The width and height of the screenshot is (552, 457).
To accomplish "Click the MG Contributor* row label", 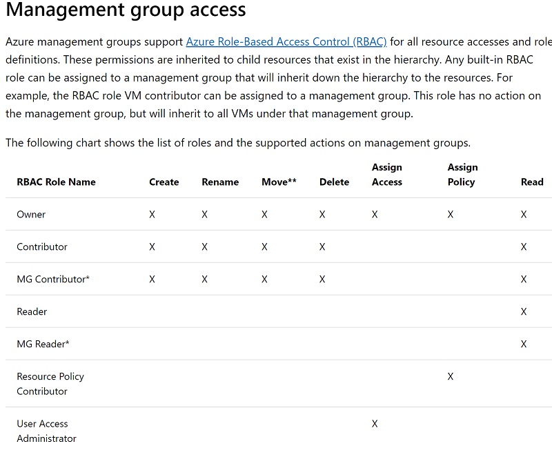I will [53, 280].
